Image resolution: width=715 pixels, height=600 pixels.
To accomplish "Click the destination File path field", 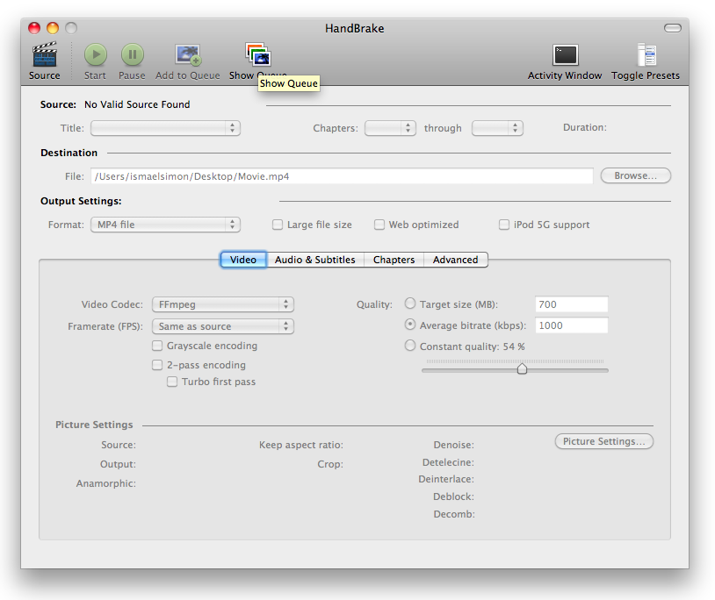I will pyautogui.click(x=342, y=176).
